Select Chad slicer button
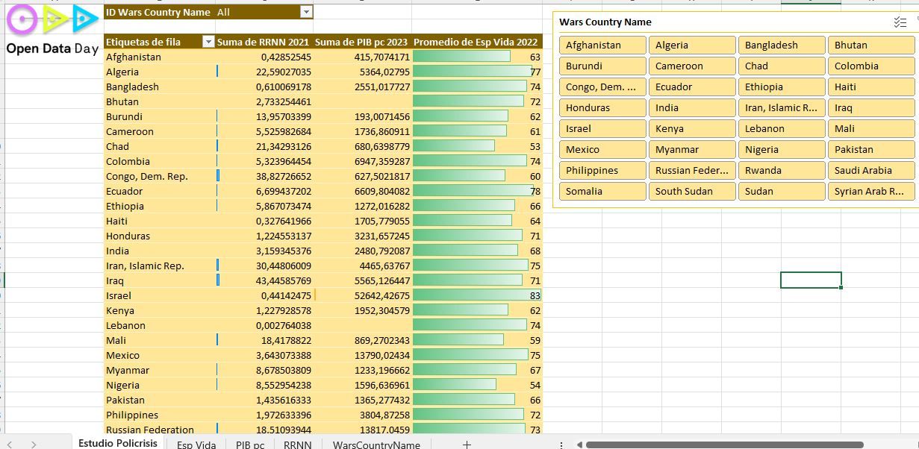 782,66
